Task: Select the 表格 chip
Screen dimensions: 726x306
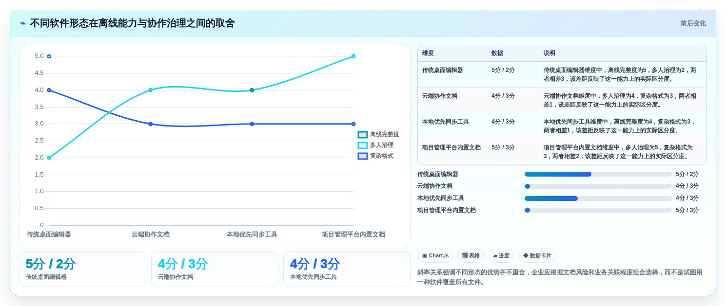Action: pos(471,255)
